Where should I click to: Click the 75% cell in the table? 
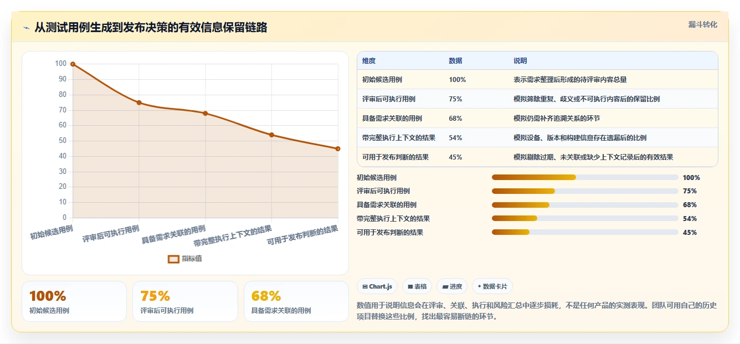coord(455,99)
